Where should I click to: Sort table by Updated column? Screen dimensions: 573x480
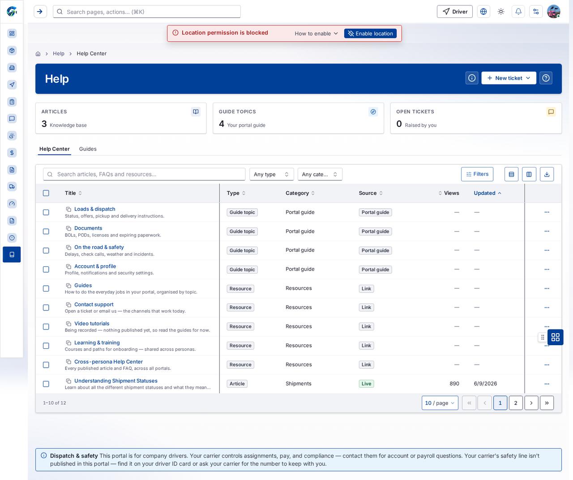(487, 193)
